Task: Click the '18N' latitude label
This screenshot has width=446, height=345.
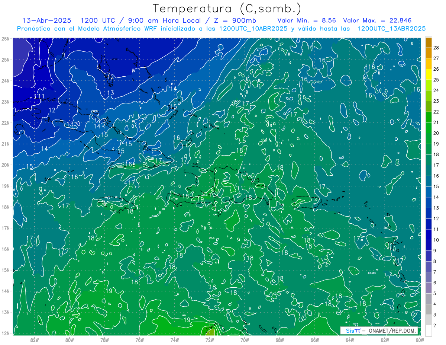Action: pyautogui.click(x=5, y=207)
